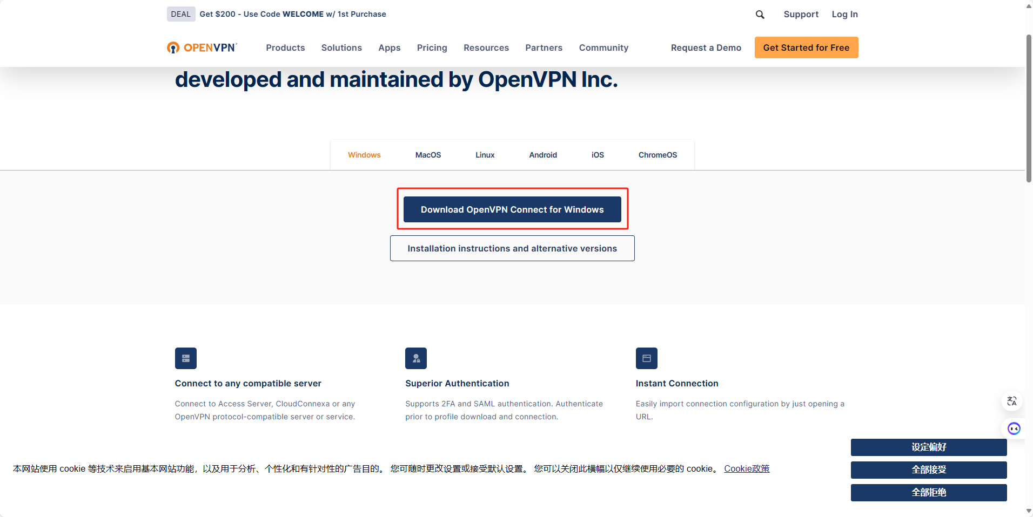Expand the Solutions menu
Screen dimensions: 1033x517
(x=341, y=47)
